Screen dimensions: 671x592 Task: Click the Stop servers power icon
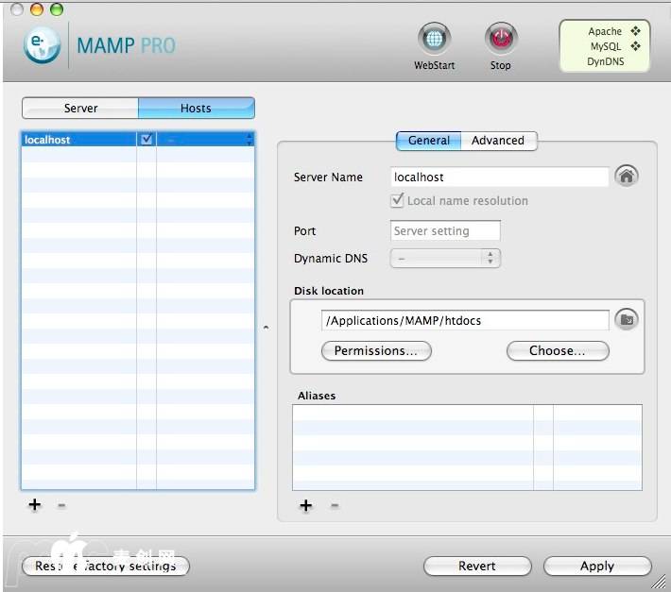click(x=501, y=39)
